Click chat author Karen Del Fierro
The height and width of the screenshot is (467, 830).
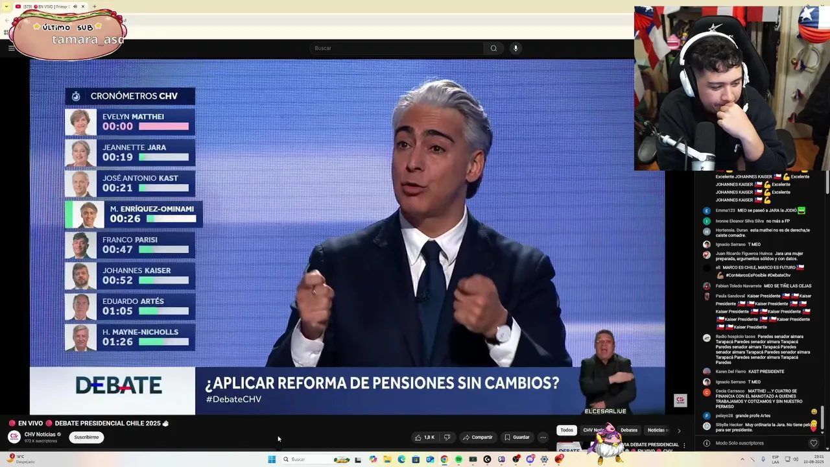tap(731, 372)
